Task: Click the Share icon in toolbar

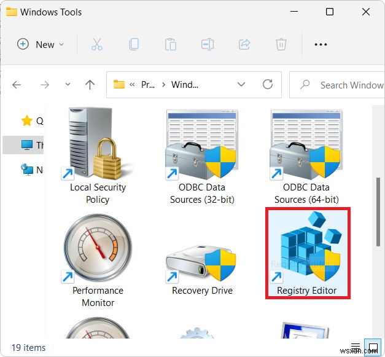Action: click(x=244, y=44)
